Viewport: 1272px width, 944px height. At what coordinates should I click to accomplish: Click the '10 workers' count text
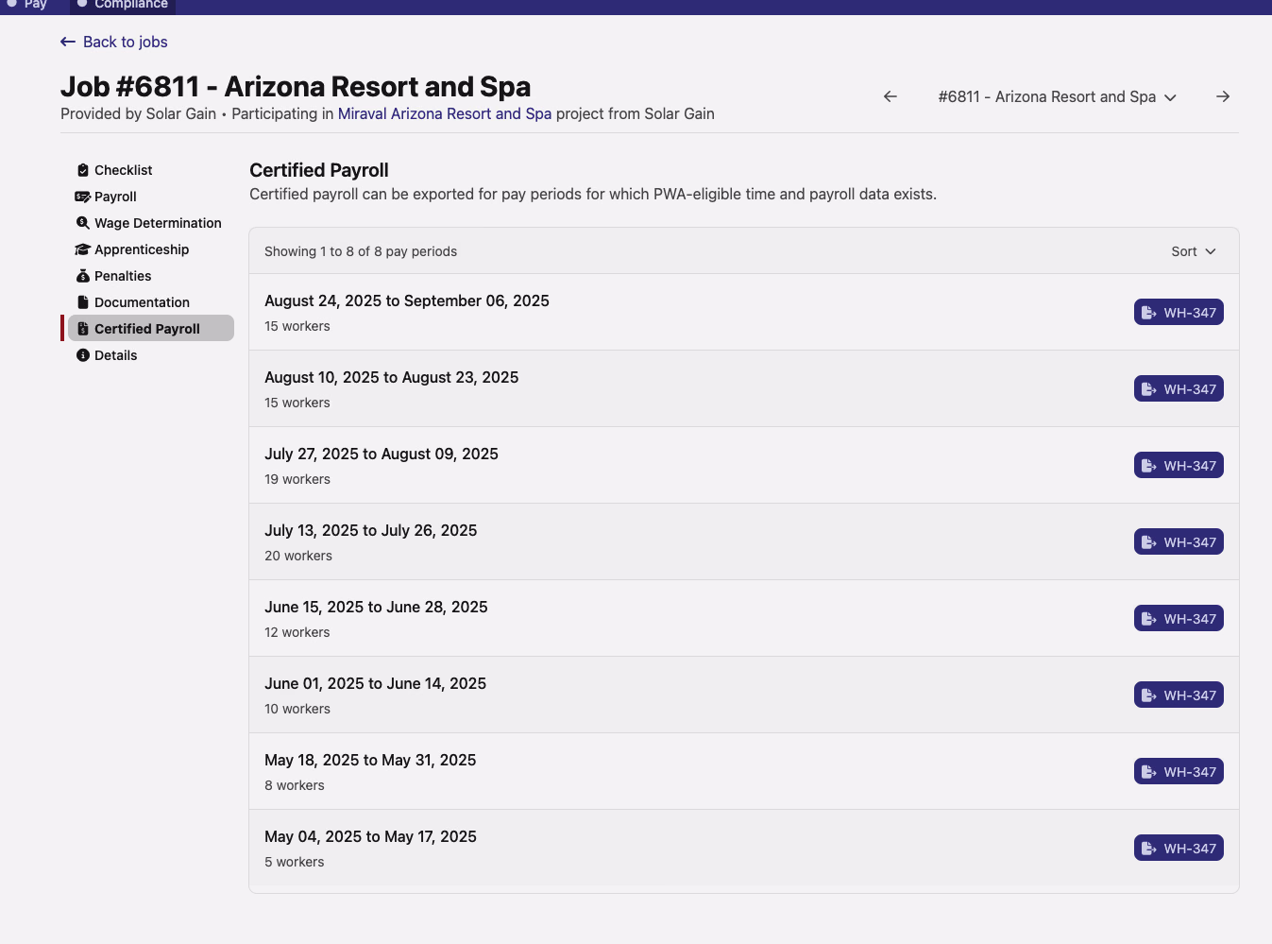point(297,709)
